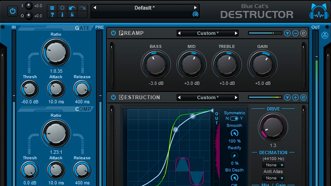Open the main menu icon in toolbar
Viewport: 331px width, 186px height.
point(52,8)
